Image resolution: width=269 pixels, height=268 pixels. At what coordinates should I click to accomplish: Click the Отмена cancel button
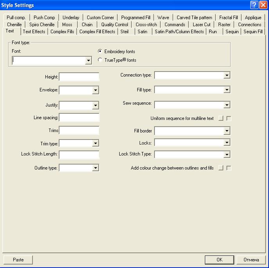pyautogui.click(x=251, y=260)
